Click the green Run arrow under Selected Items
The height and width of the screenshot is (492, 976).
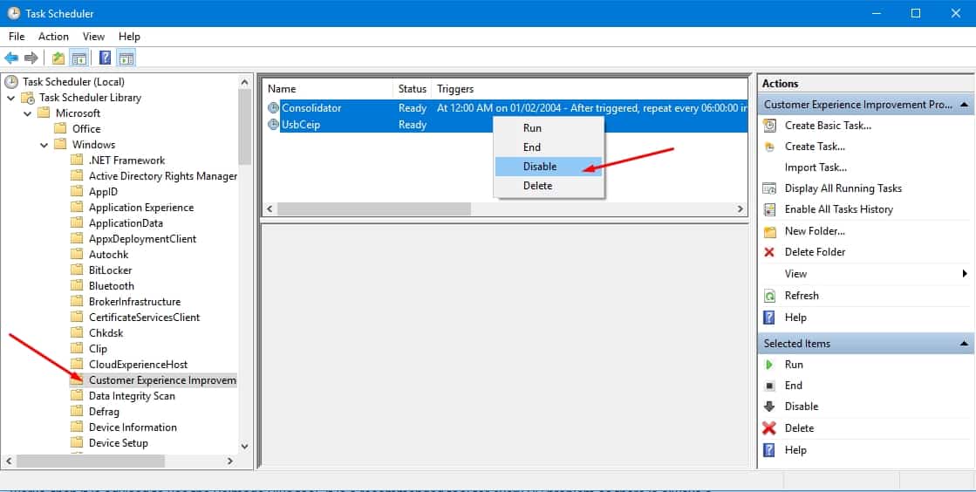(769, 365)
